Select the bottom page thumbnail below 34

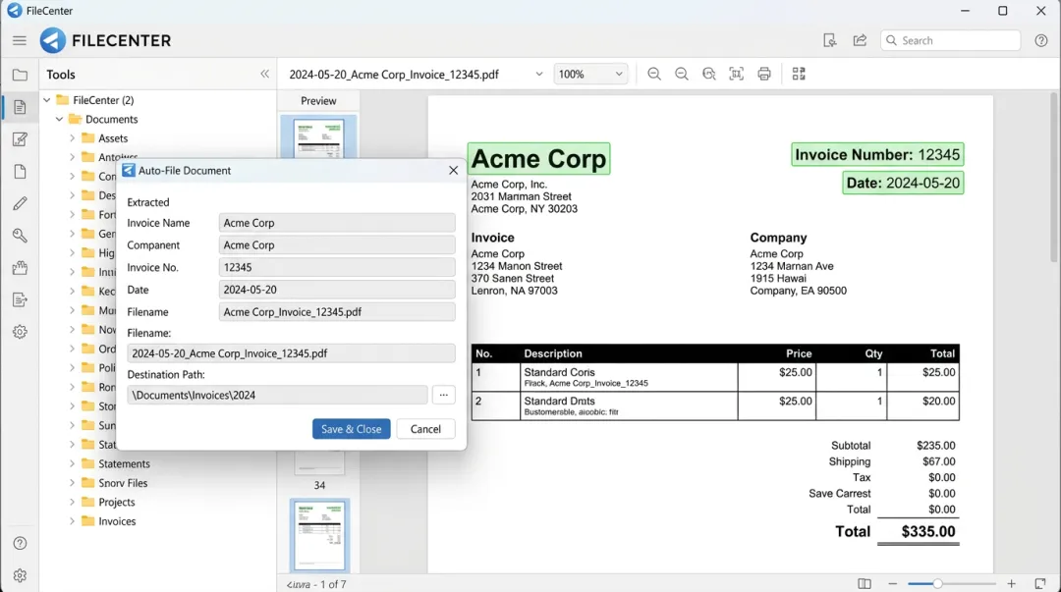[x=319, y=535]
